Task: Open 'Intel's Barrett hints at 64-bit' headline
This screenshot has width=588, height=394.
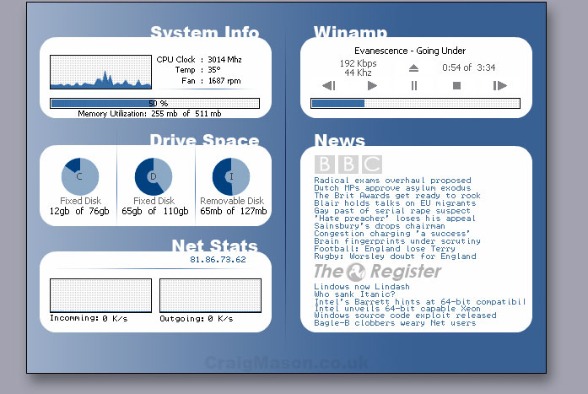Action: pyautogui.click(x=419, y=302)
